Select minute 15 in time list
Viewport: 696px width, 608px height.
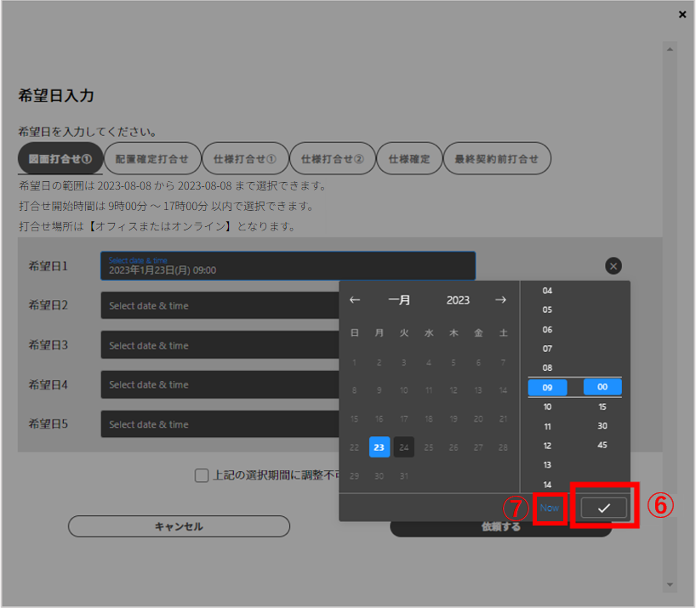[x=602, y=406]
